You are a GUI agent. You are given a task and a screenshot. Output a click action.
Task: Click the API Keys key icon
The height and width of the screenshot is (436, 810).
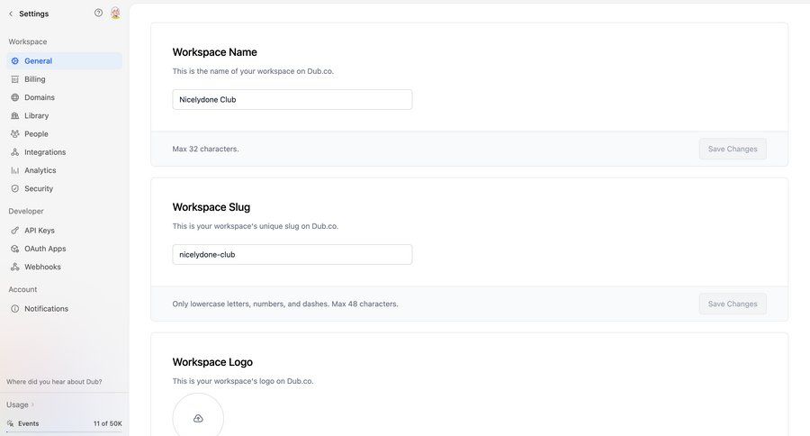point(15,231)
